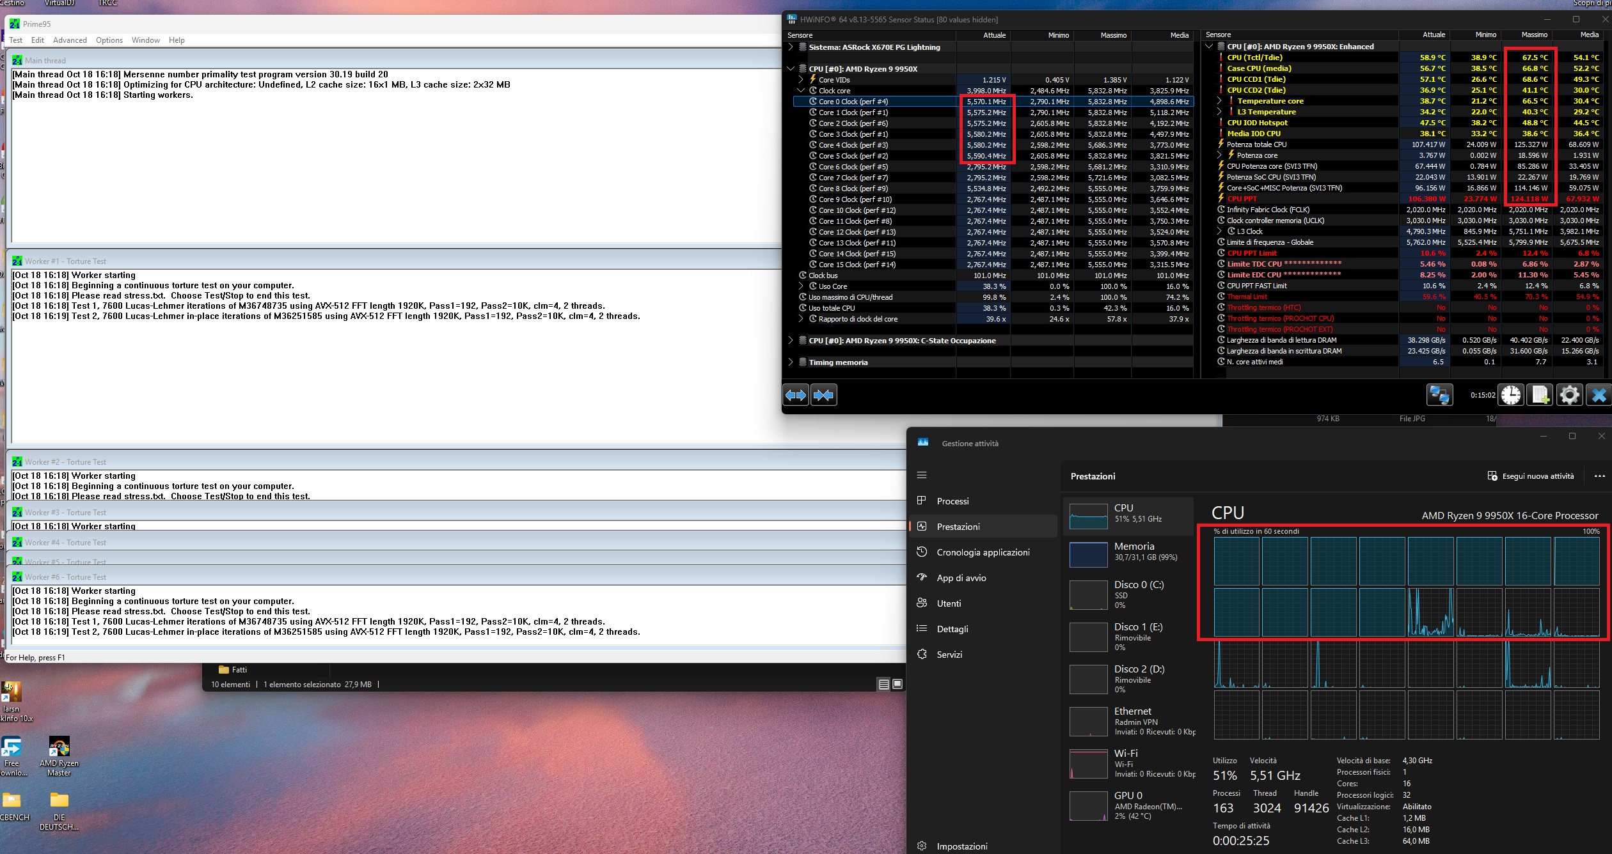Image resolution: width=1612 pixels, height=854 pixels.
Task: Click blue X icon in HWiNFO toolbar
Action: point(1599,395)
